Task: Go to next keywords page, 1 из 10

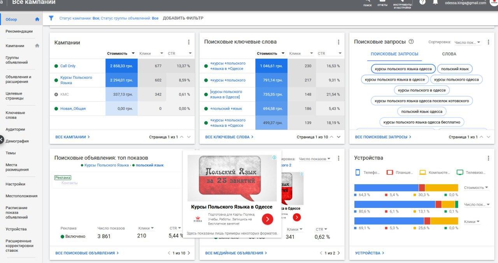Action: coord(338,137)
